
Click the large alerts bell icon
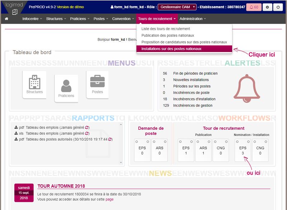pos(246,89)
